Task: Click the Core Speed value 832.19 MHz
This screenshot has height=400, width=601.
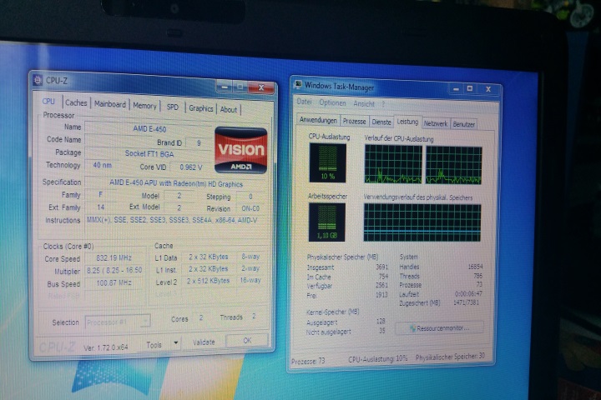Action: pyautogui.click(x=114, y=257)
